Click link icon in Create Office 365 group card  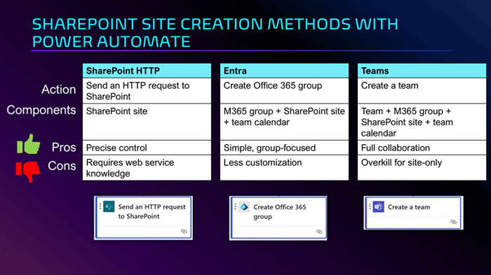coord(319,231)
